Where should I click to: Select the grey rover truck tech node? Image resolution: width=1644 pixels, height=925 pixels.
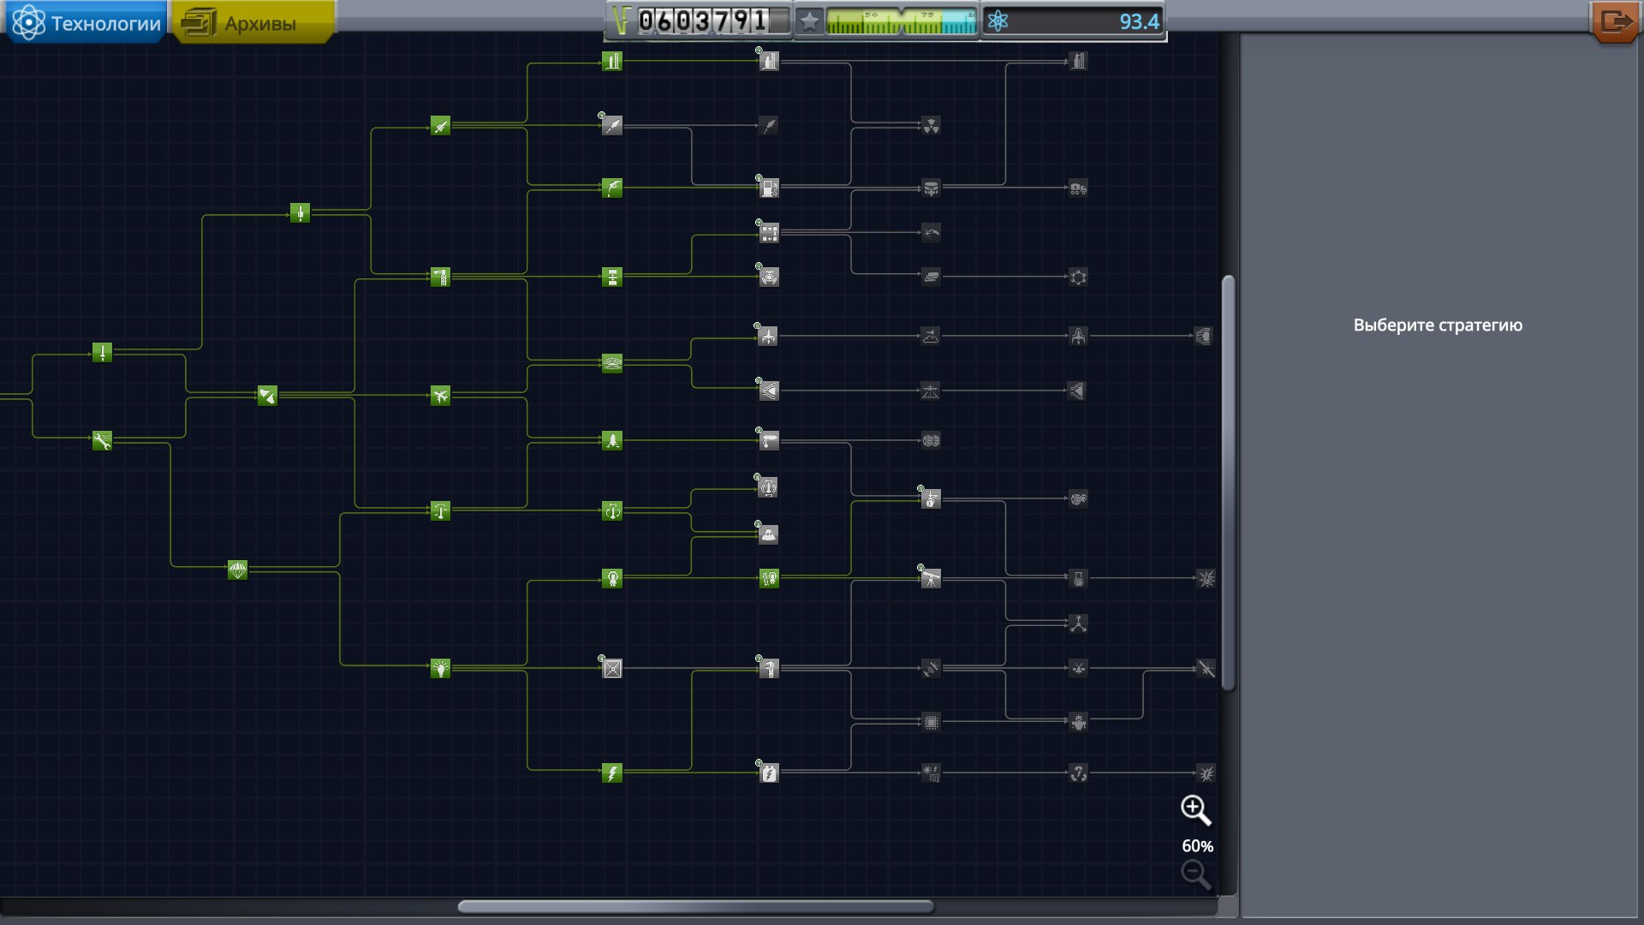(x=1078, y=188)
